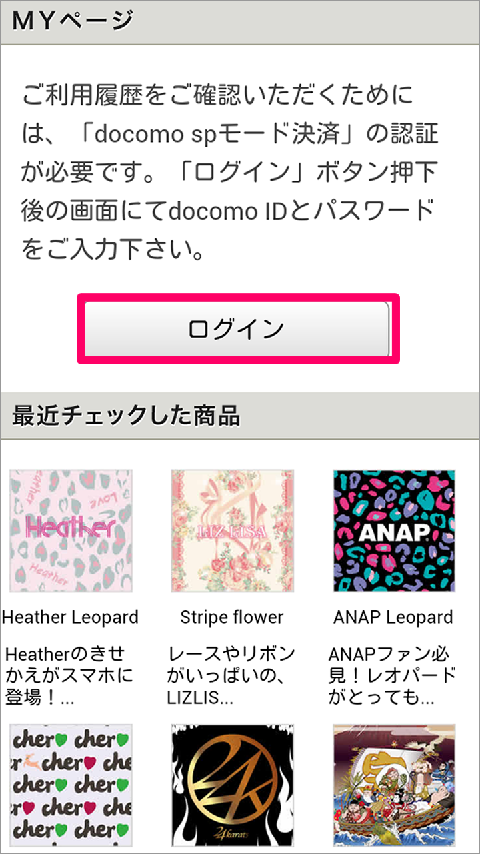Open the Heatherのきせかえ description text

[66, 676]
